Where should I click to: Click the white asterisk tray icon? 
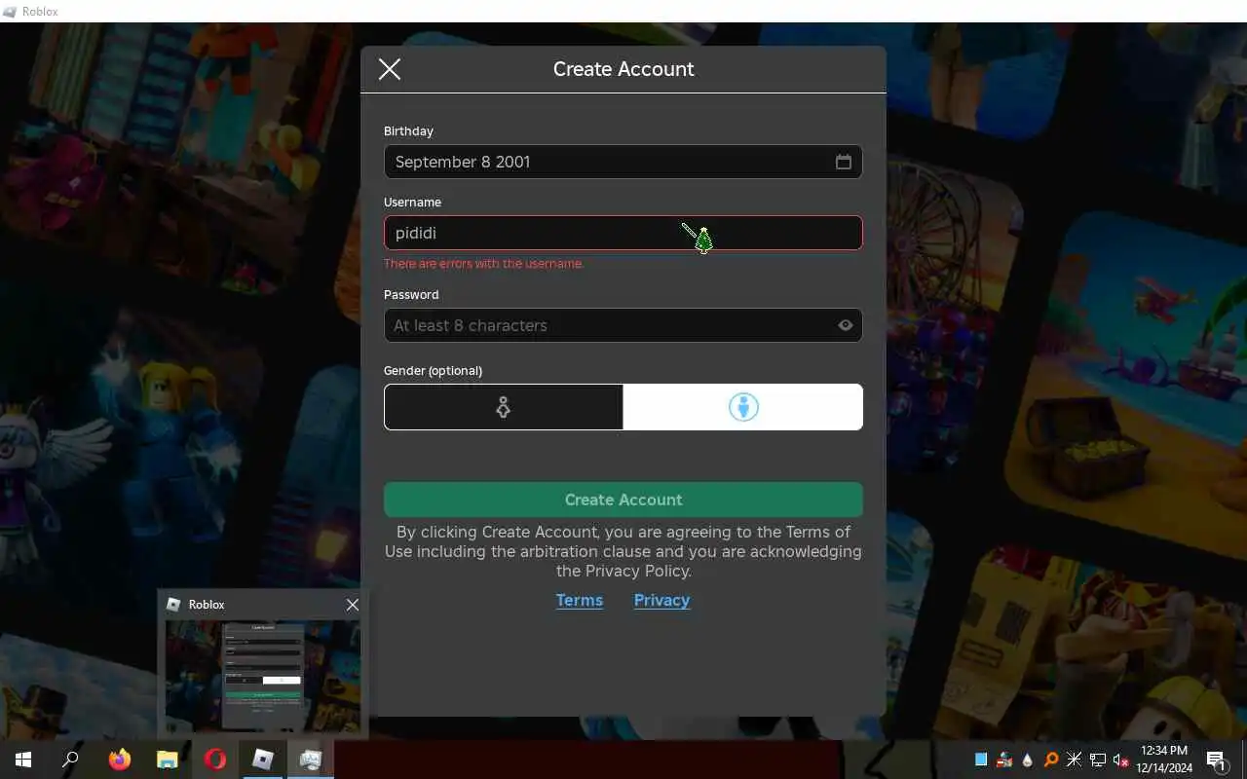tap(1074, 760)
